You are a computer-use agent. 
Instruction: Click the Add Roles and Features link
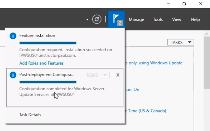(41, 63)
